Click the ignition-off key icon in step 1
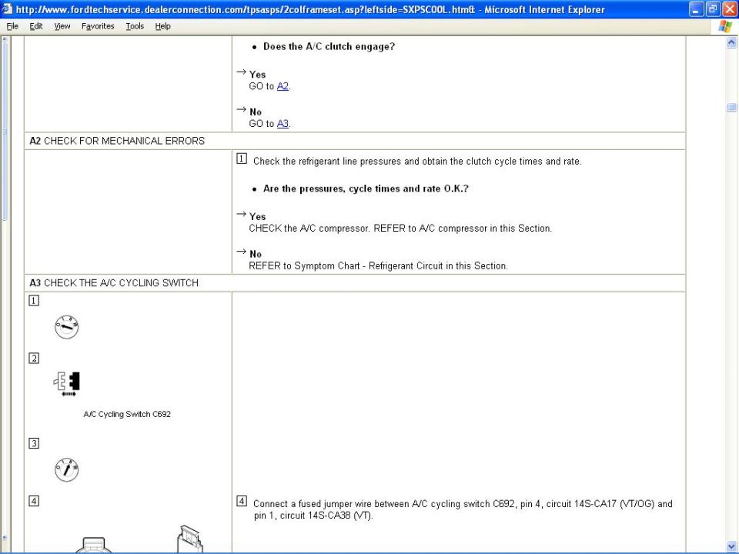The height and width of the screenshot is (554, 739). click(66, 327)
